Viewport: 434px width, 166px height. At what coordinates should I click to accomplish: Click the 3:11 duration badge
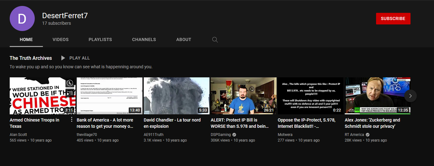(69, 110)
